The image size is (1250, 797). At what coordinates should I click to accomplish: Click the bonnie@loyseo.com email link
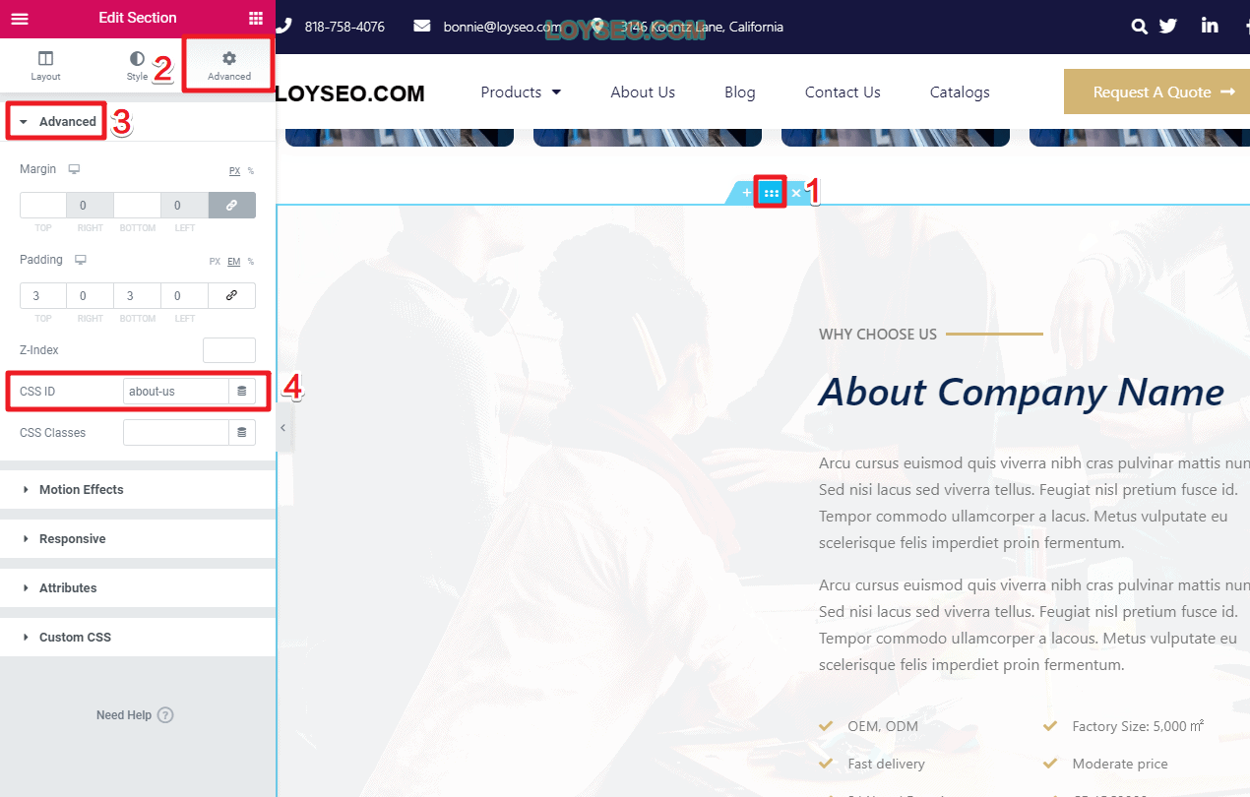click(502, 27)
